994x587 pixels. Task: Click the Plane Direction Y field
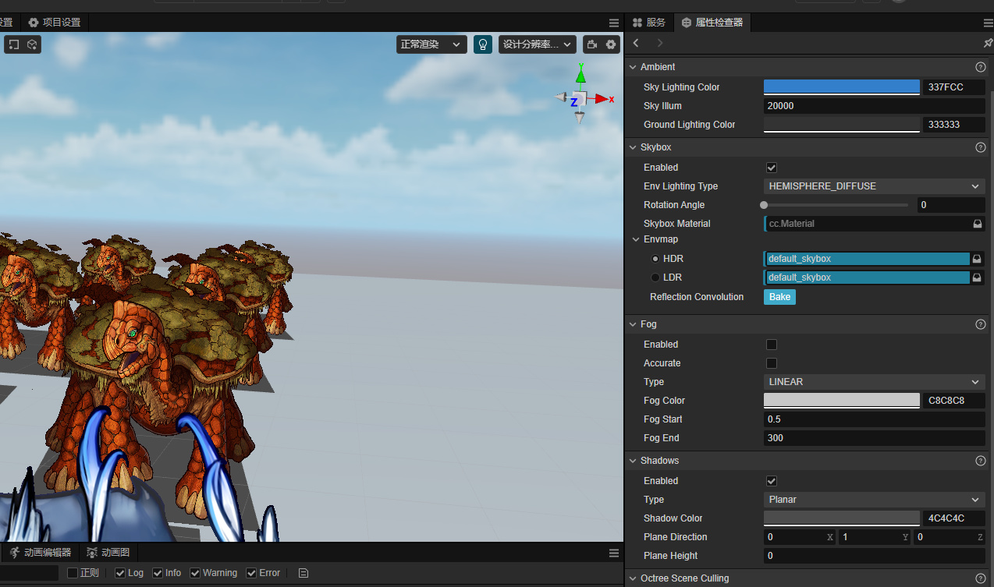pos(875,537)
